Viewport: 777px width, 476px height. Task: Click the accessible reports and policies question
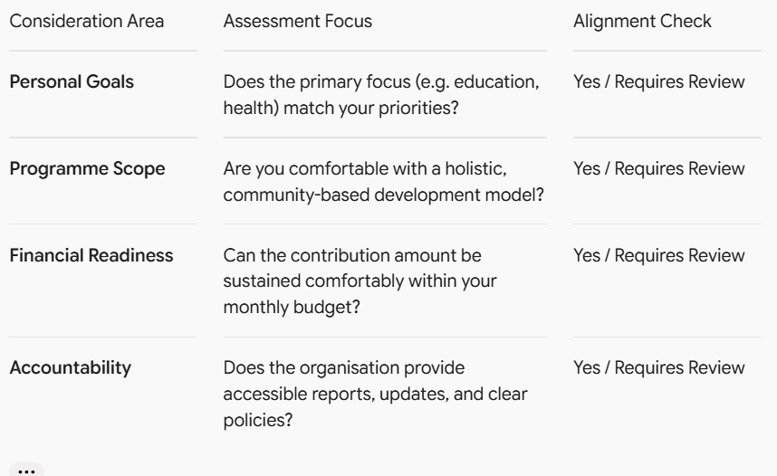coord(375,394)
